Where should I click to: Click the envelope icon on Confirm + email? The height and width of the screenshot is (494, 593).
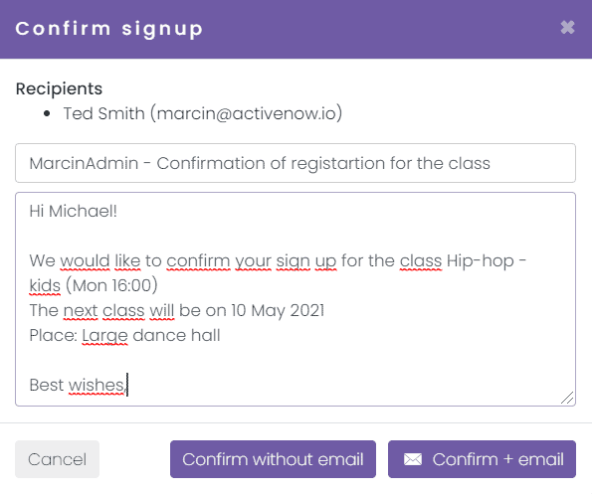(413, 459)
